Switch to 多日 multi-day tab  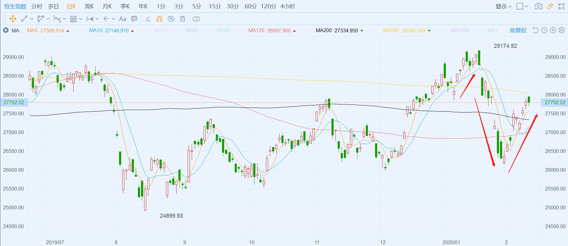[53, 6]
